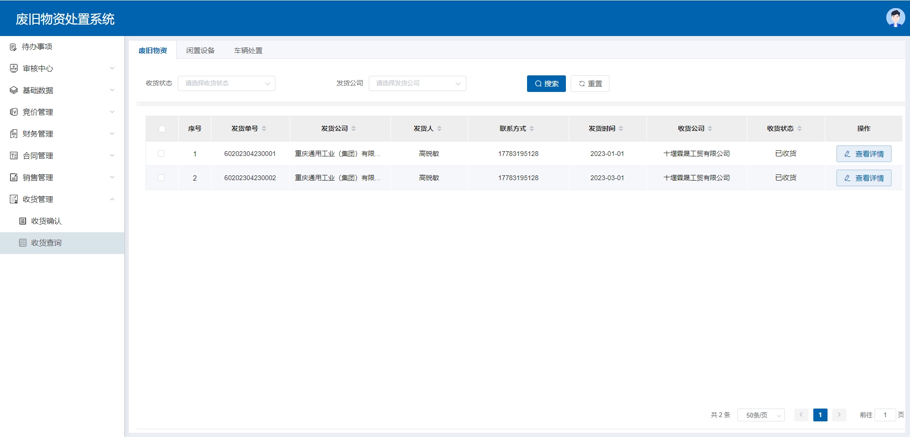Image resolution: width=910 pixels, height=437 pixels.
Task: Click the 搜索 button
Action: (x=546, y=84)
